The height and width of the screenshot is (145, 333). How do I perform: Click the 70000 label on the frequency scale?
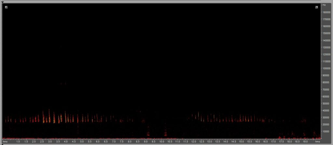coord(326,90)
